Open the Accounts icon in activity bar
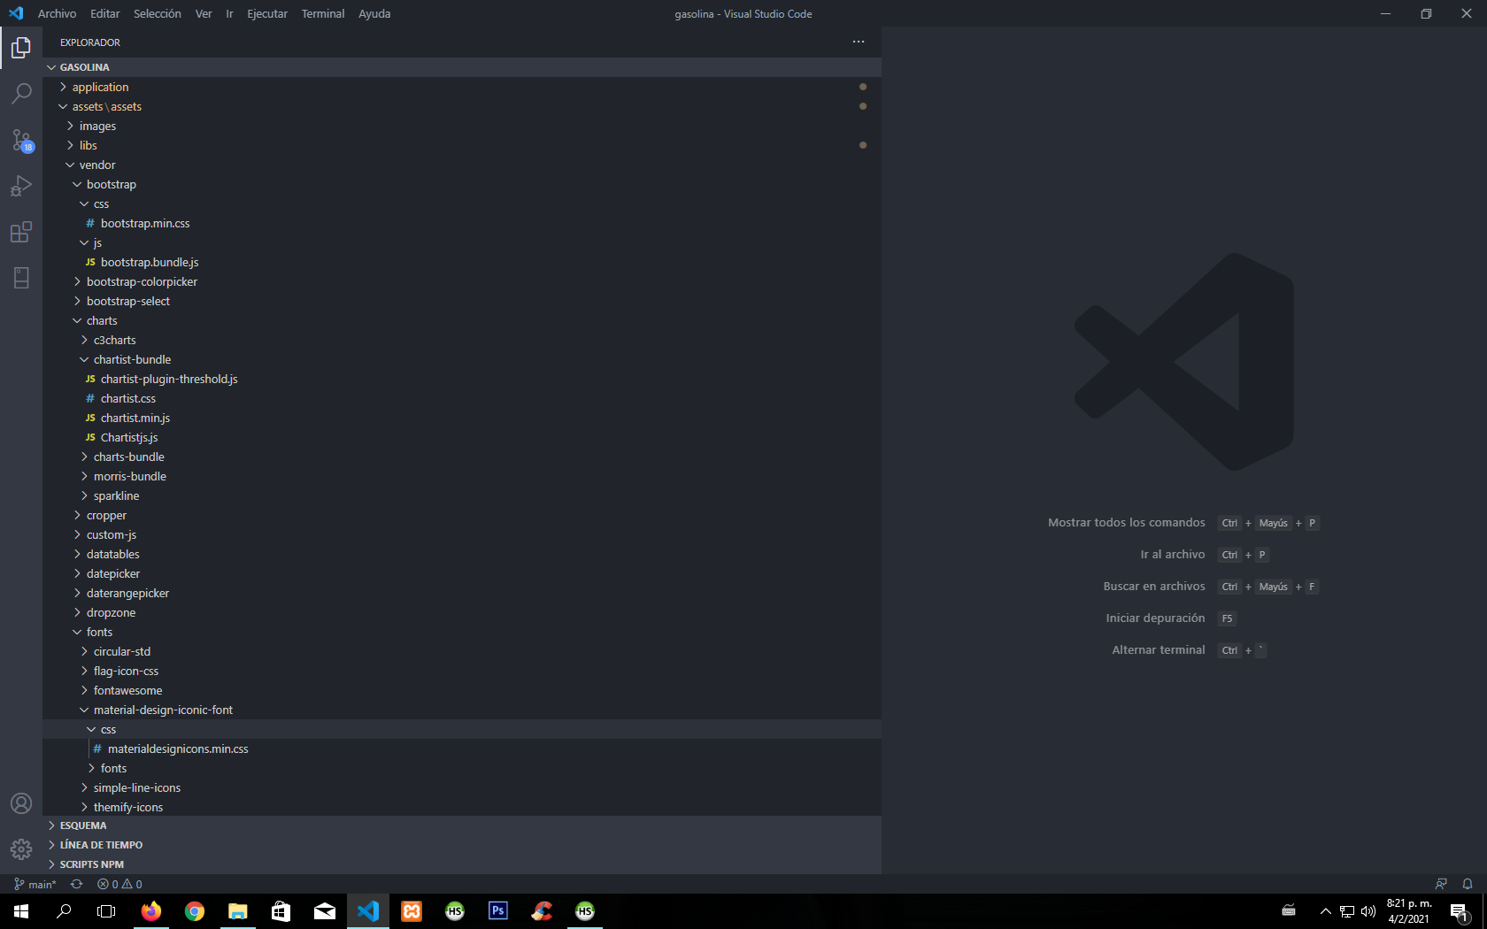This screenshot has width=1487, height=929. tap(21, 803)
